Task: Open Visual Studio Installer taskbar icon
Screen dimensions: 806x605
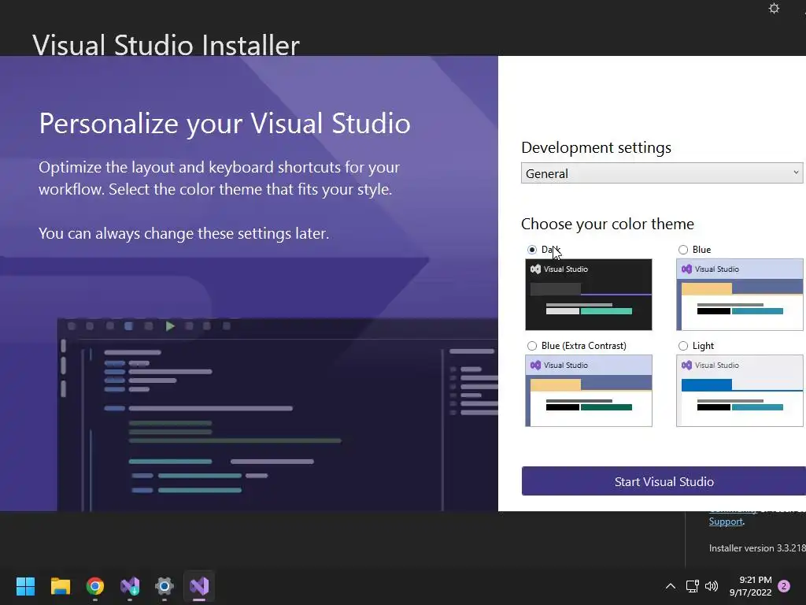Action: point(130,586)
